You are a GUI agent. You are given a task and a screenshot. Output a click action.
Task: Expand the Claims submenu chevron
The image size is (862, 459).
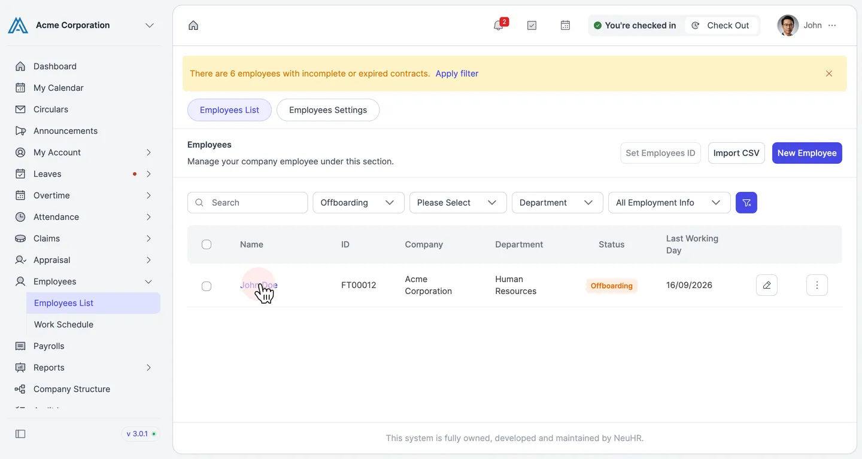[148, 238]
